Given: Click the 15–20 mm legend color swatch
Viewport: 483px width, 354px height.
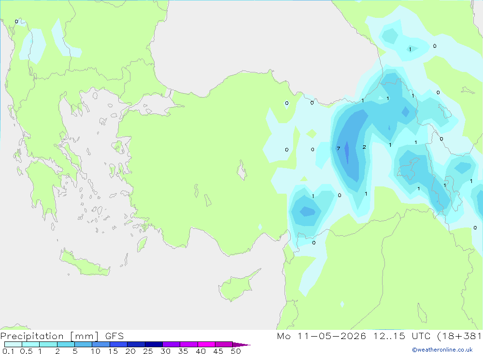Looking at the screenshot, I should click(x=119, y=344).
